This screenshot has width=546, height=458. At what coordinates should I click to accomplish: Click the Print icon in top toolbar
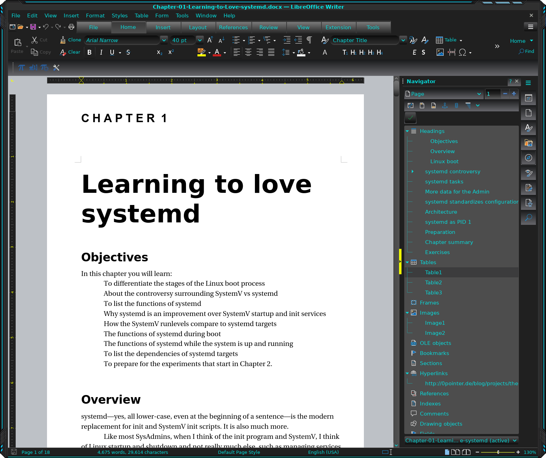click(x=71, y=27)
